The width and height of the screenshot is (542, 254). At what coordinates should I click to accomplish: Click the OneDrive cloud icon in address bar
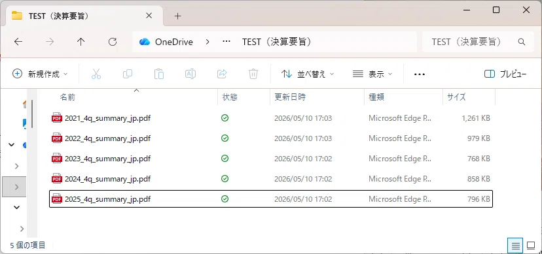click(x=145, y=42)
